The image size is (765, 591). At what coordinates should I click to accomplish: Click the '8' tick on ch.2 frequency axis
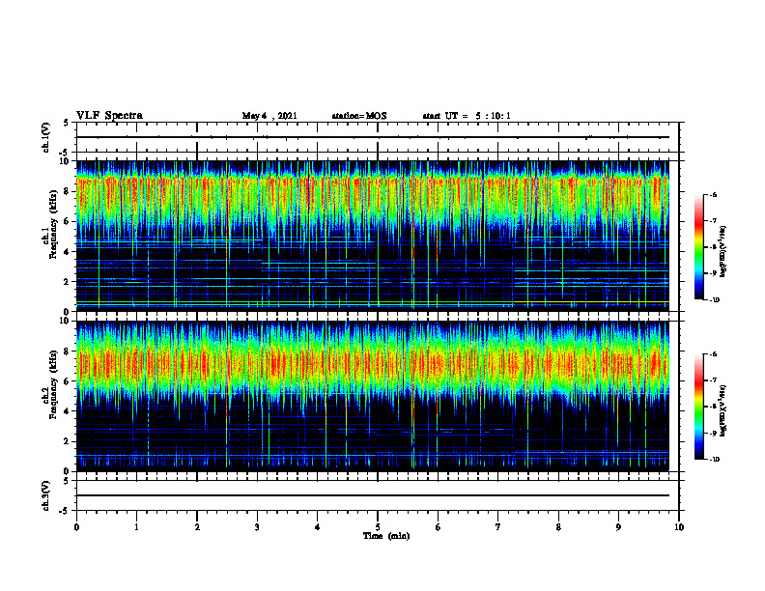click(x=67, y=352)
